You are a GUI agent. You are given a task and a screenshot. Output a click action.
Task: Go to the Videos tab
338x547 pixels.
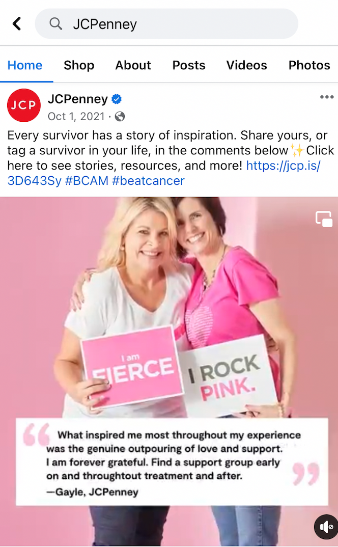[x=246, y=65]
